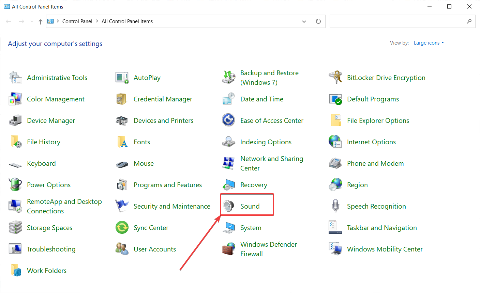Open the address bar history dropdown
The width and height of the screenshot is (480, 293).
(x=304, y=21)
